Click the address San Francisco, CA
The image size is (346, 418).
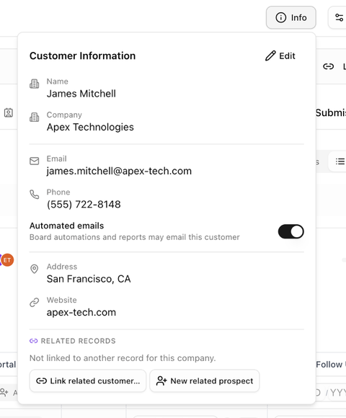[x=89, y=279]
